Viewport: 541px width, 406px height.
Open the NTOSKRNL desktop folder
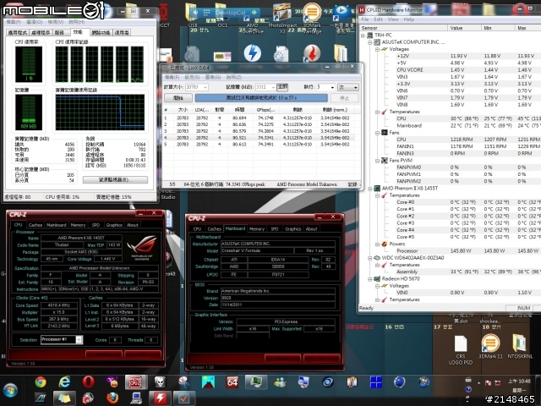[x=520, y=346]
